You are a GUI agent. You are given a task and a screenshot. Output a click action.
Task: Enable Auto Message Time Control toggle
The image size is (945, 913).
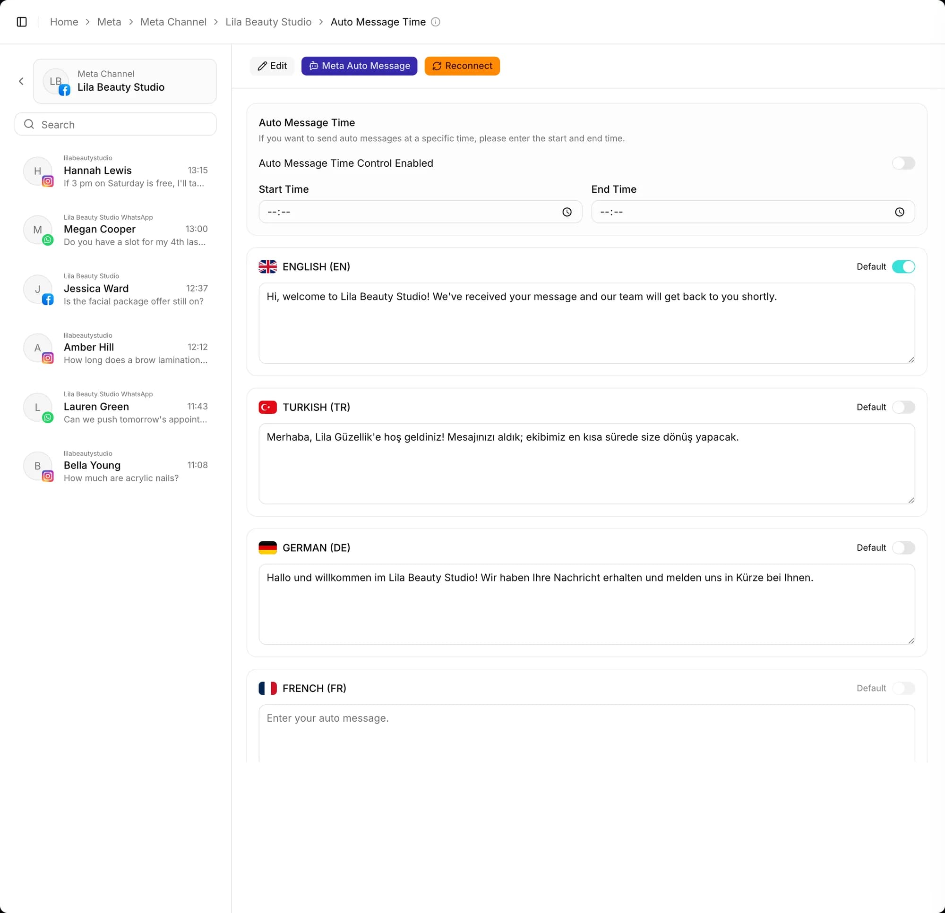[903, 163]
